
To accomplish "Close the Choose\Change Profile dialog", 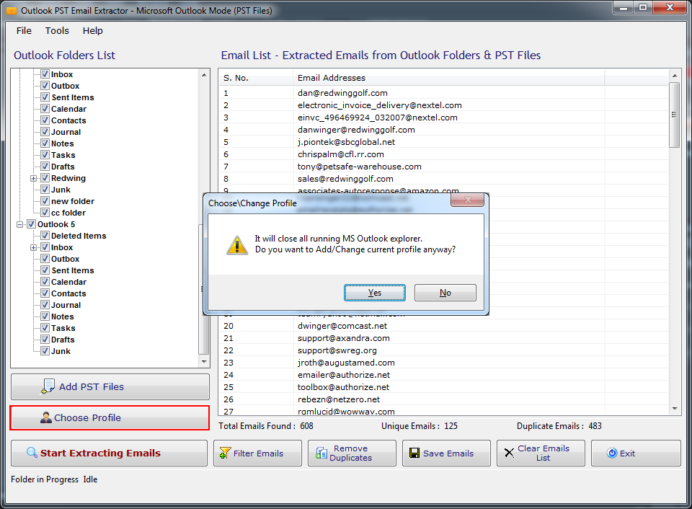I will [x=467, y=200].
